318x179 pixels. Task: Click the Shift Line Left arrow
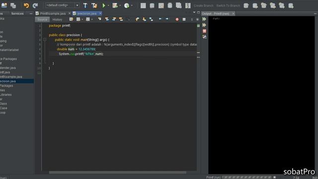point(160,19)
